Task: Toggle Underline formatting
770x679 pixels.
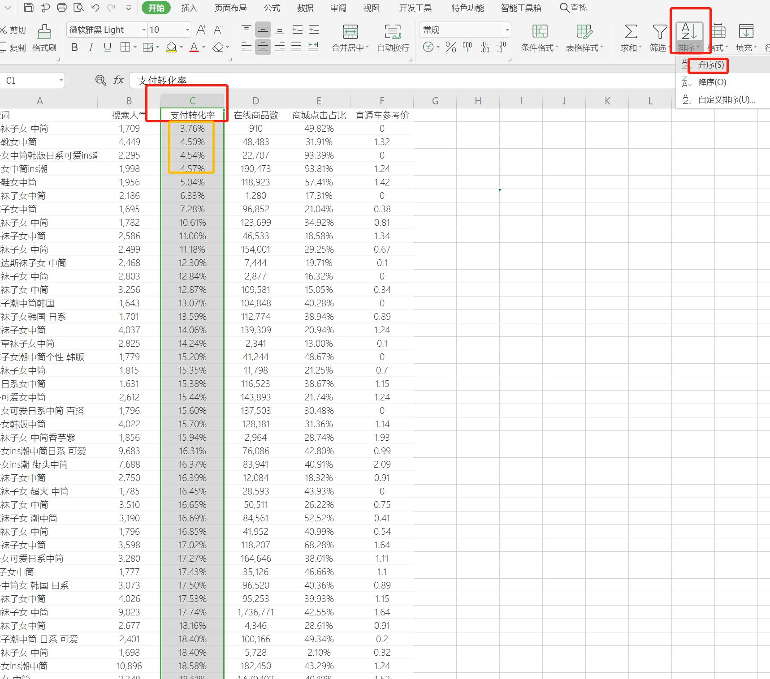Action: (x=108, y=47)
